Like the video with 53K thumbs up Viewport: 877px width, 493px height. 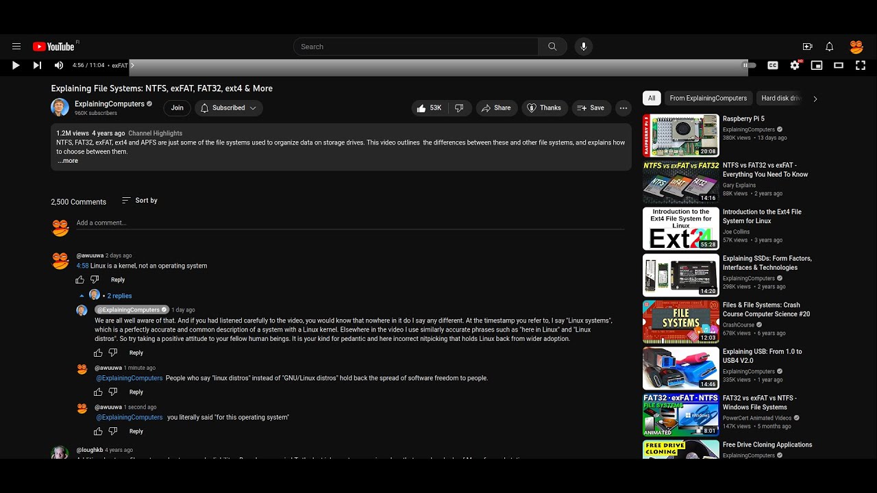[430, 108]
